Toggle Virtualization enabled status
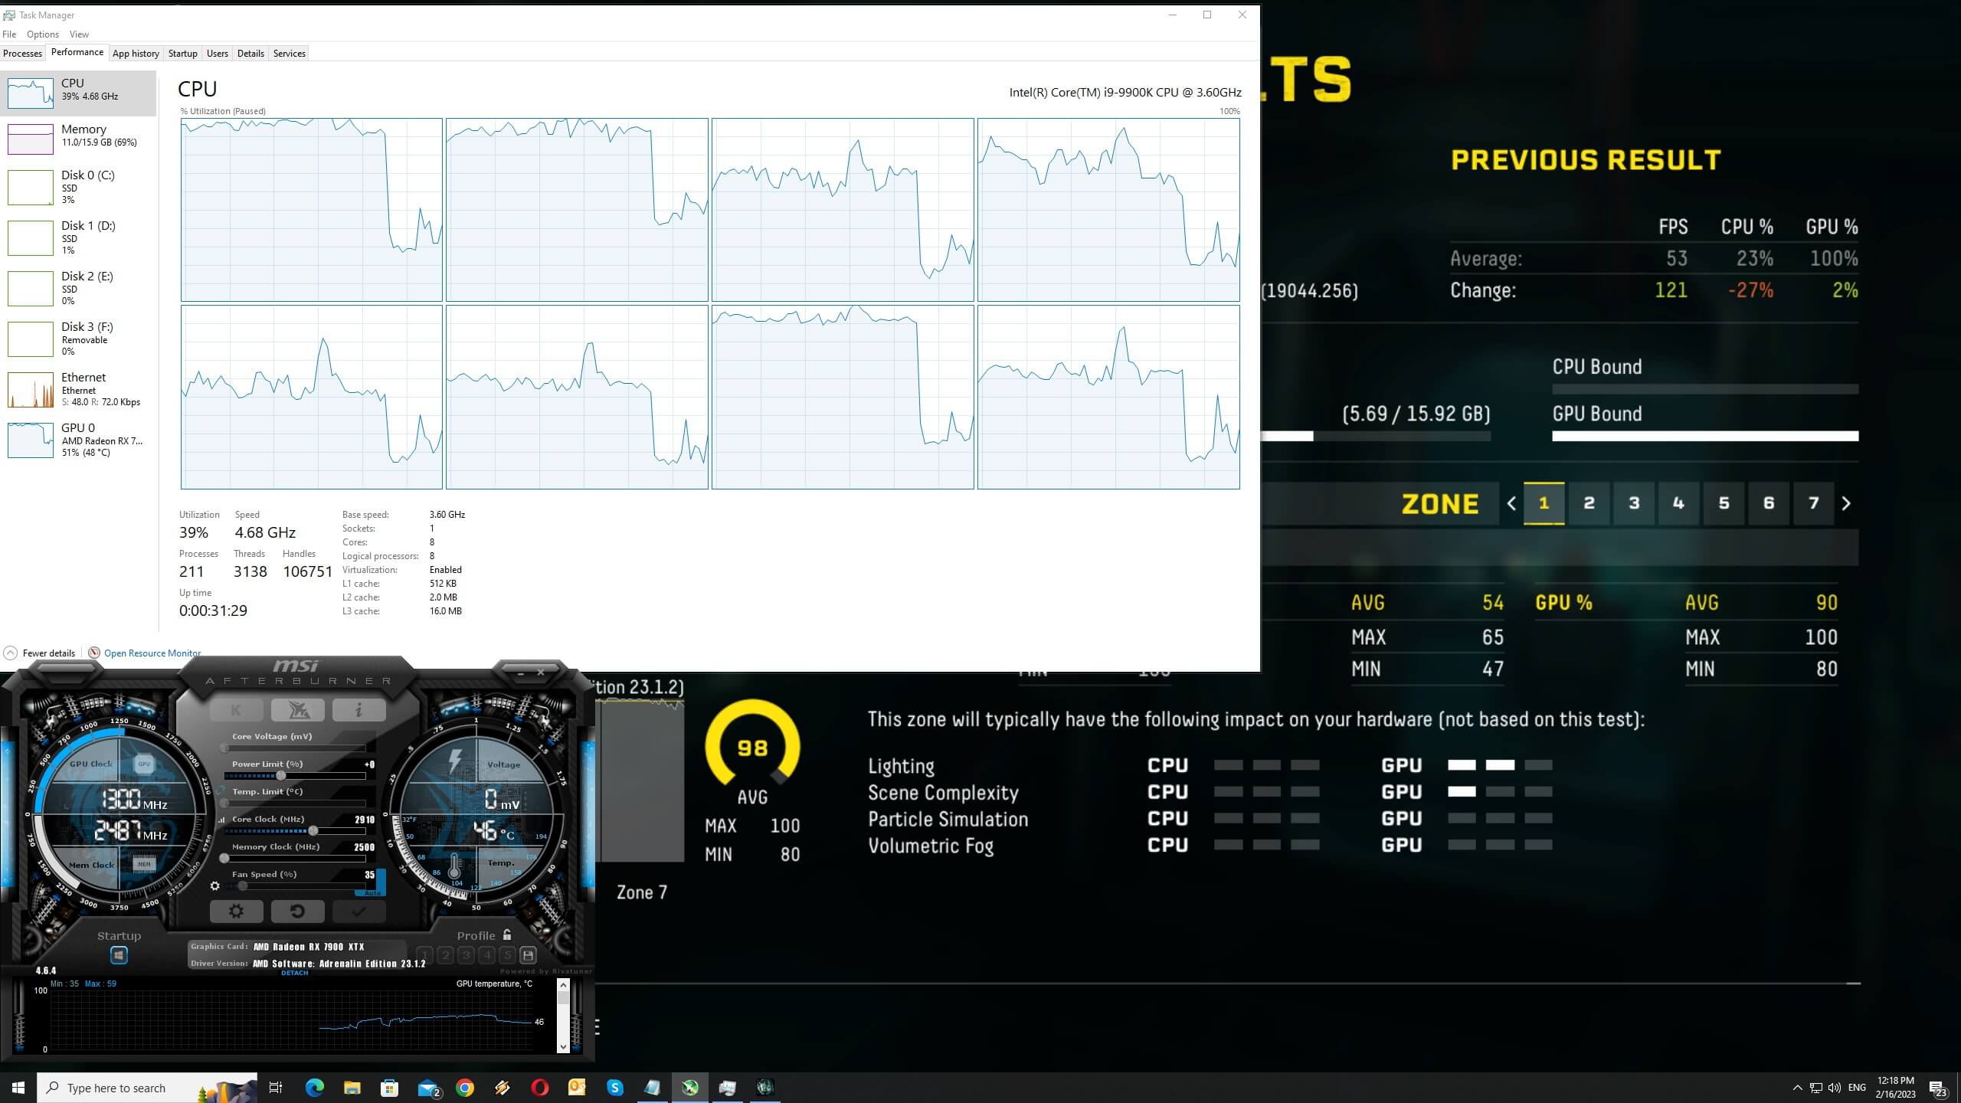 point(444,570)
